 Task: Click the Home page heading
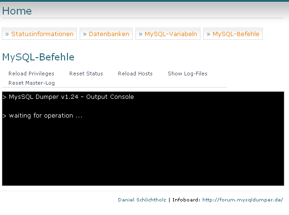click(17, 11)
